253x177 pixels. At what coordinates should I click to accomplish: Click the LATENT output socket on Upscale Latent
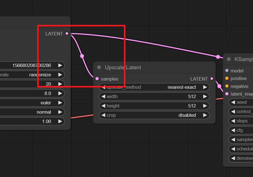click(x=212, y=79)
